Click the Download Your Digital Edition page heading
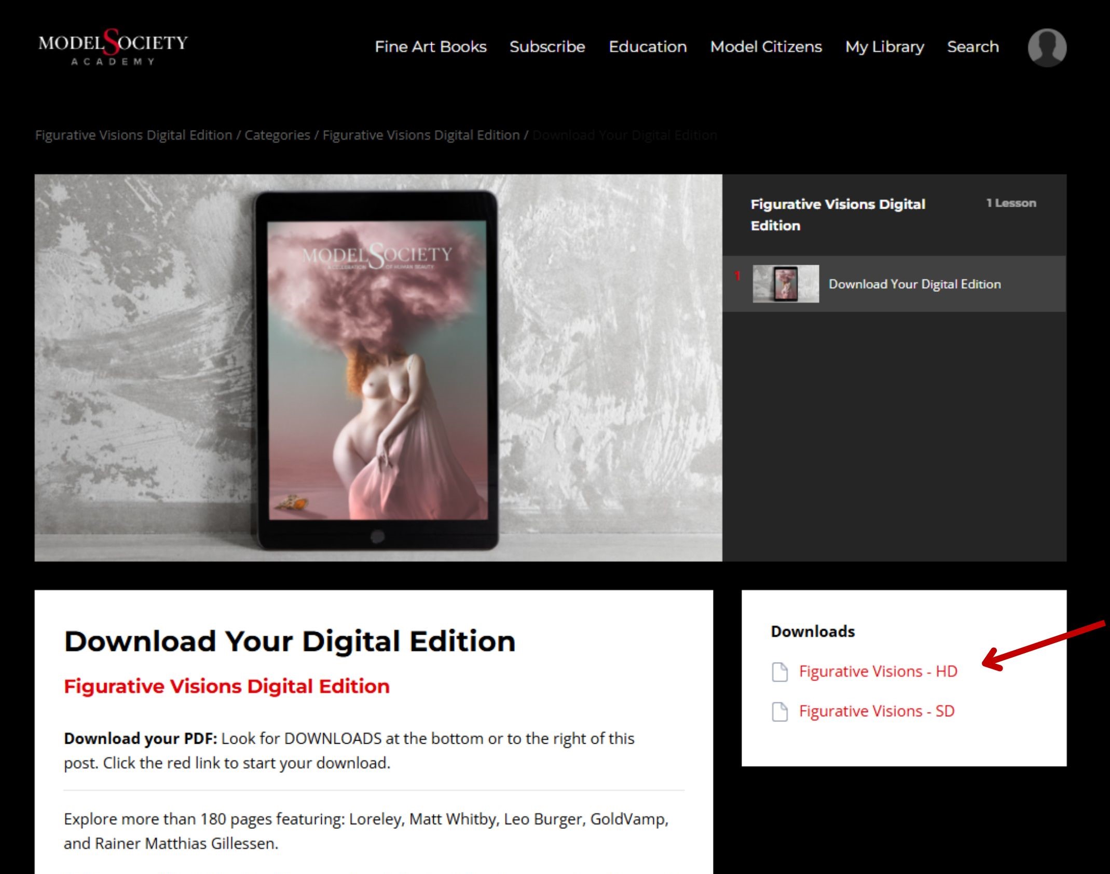 pyautogui.click(x=290, y=641)
